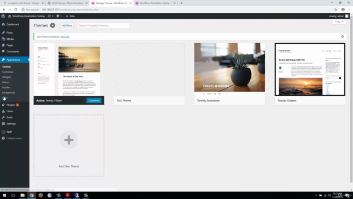Open the WordPress logo menu
This screenshot has height=199, width=353.
3,16
